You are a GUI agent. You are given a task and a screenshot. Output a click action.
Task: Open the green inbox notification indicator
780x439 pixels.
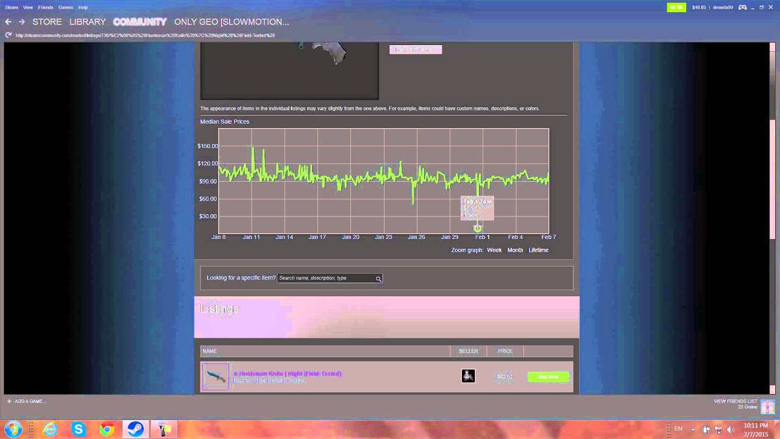[x=676, y=7]
